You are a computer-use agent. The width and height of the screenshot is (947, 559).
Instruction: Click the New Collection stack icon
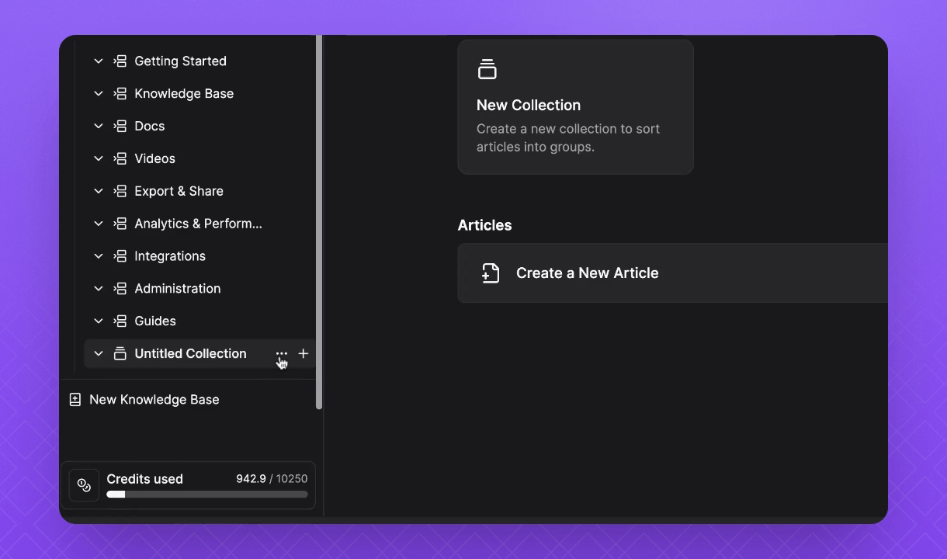tap(487, 69)
